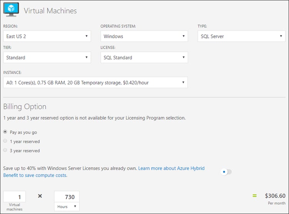Click the green equals sign

pos(254,196)
